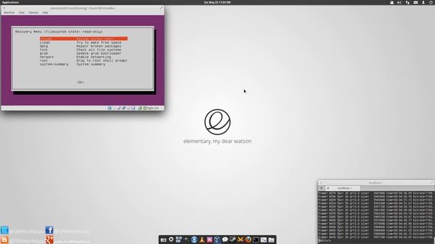Open the Applications menu in top panel
The height and width of the screenshot is (244, 435).
pos(11,2)
